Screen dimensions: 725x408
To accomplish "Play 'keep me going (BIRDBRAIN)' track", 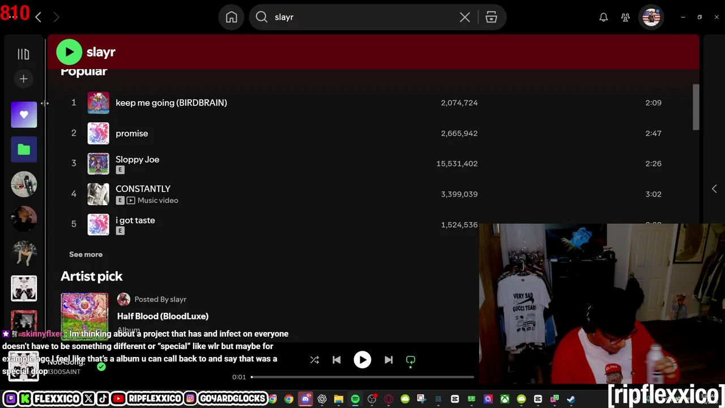I will [x=171, y=103].
